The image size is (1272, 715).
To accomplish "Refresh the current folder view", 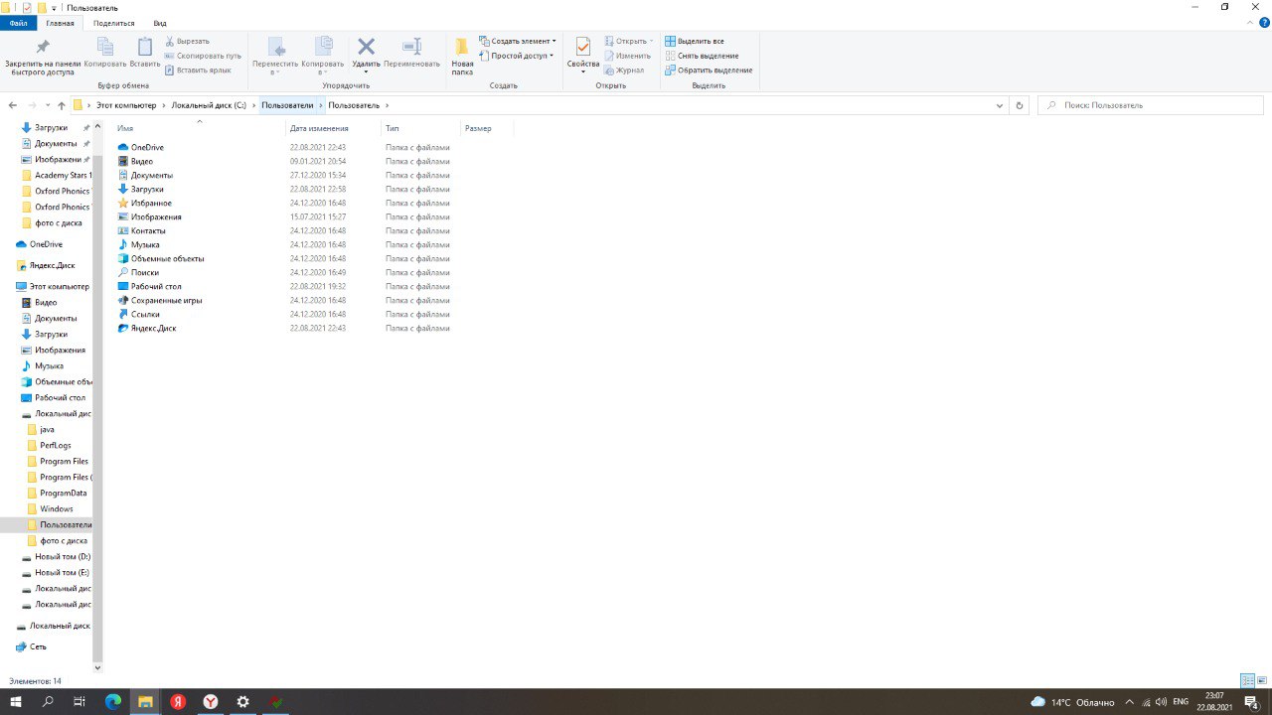I will [x=1020, y=105].
